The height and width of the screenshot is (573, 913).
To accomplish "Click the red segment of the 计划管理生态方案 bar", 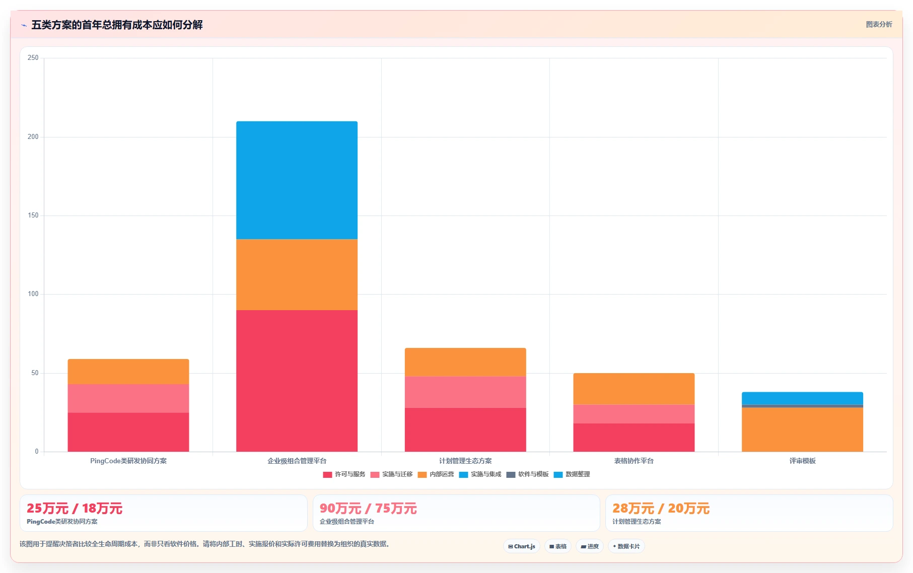I will [x=465, y=429].
